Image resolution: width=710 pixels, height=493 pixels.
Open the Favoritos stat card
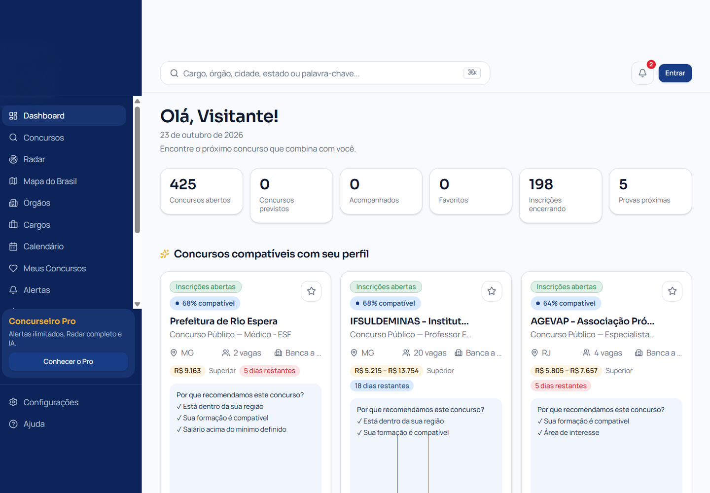(x=471, y=191)
